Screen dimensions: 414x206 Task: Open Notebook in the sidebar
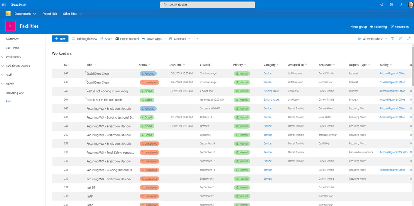click(x=12, y=39)
